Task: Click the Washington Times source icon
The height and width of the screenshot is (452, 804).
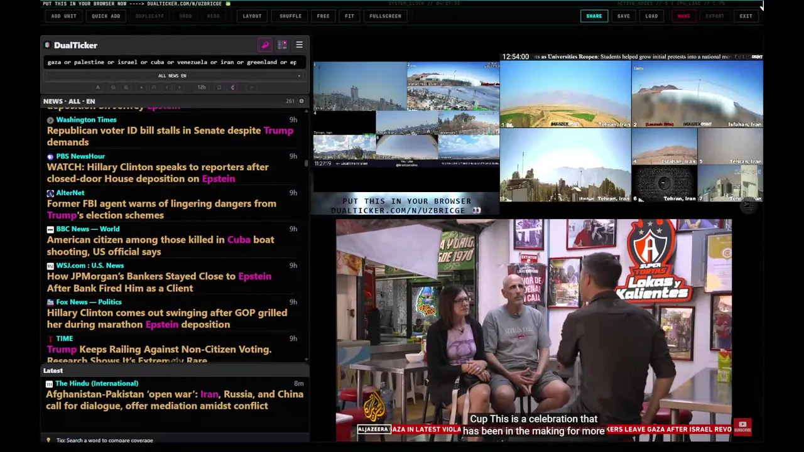Action: click(x=50, y=120)
